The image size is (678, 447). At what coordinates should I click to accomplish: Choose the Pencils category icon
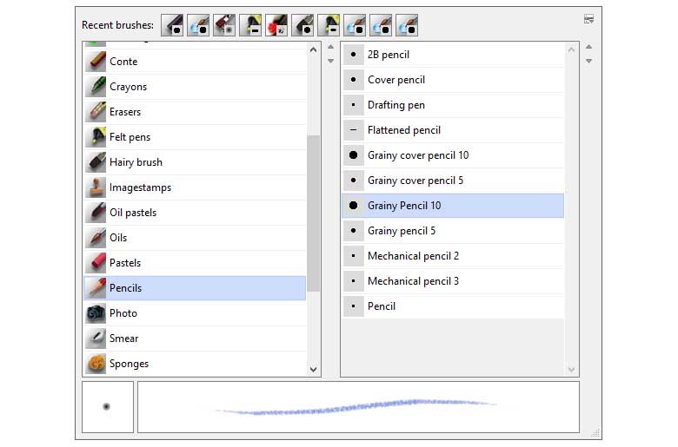pos(96,288)
